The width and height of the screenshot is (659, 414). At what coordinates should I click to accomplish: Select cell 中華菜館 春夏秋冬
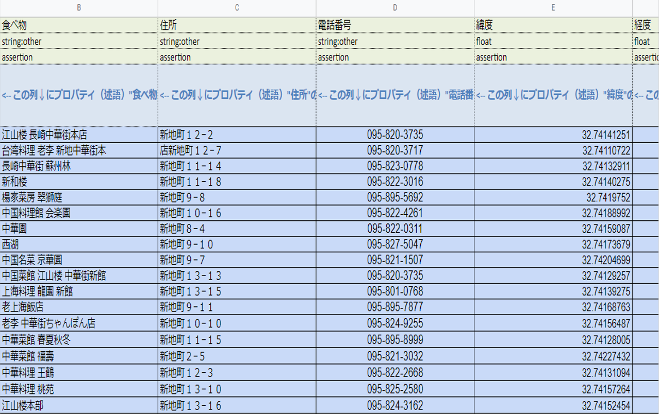(79, 340)
